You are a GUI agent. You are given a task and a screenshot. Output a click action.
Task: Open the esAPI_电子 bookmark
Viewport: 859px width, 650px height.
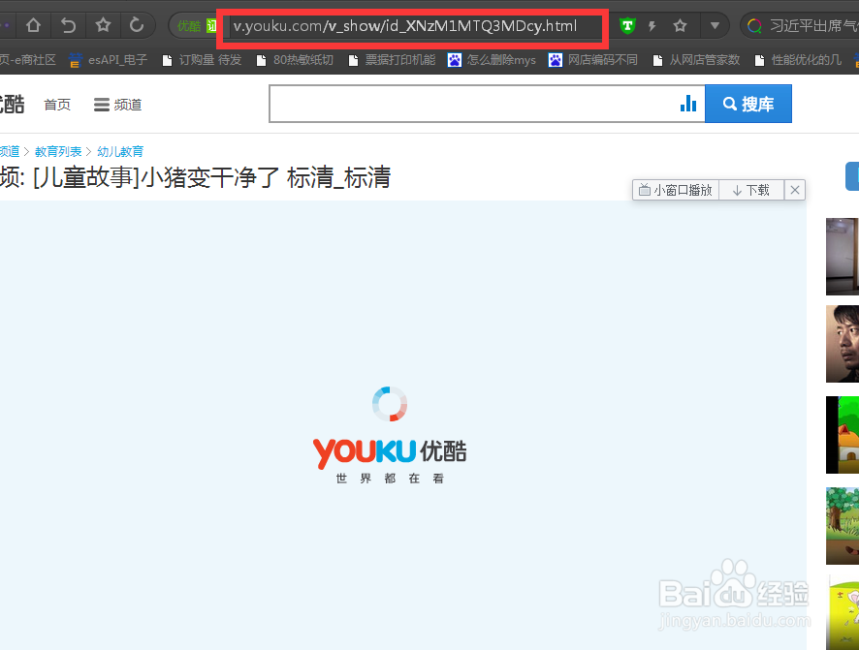coord(109,60)
